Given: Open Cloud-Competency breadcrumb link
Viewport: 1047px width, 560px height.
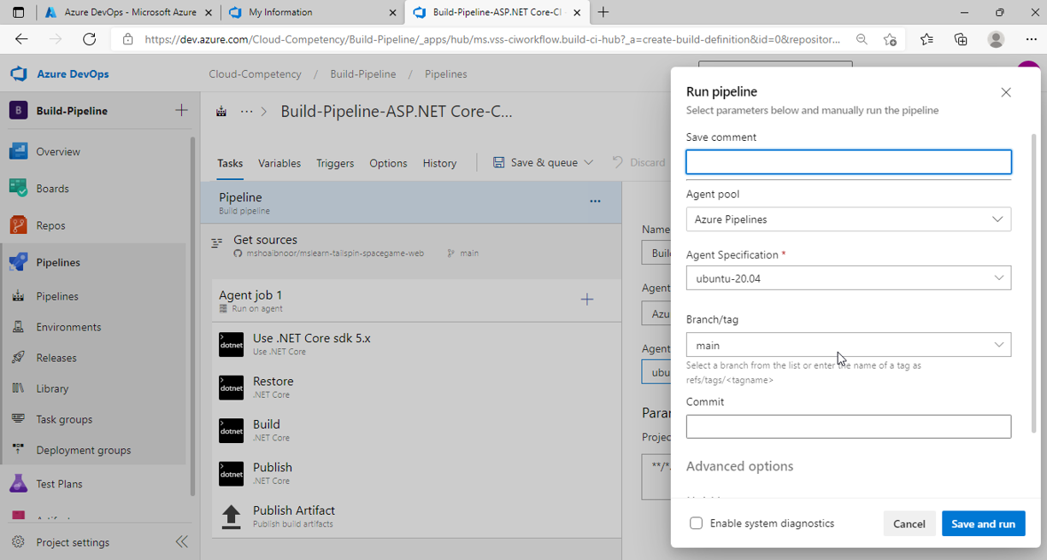Looking at the screenshot, I should pyautogui.click(x=255, y=74).
